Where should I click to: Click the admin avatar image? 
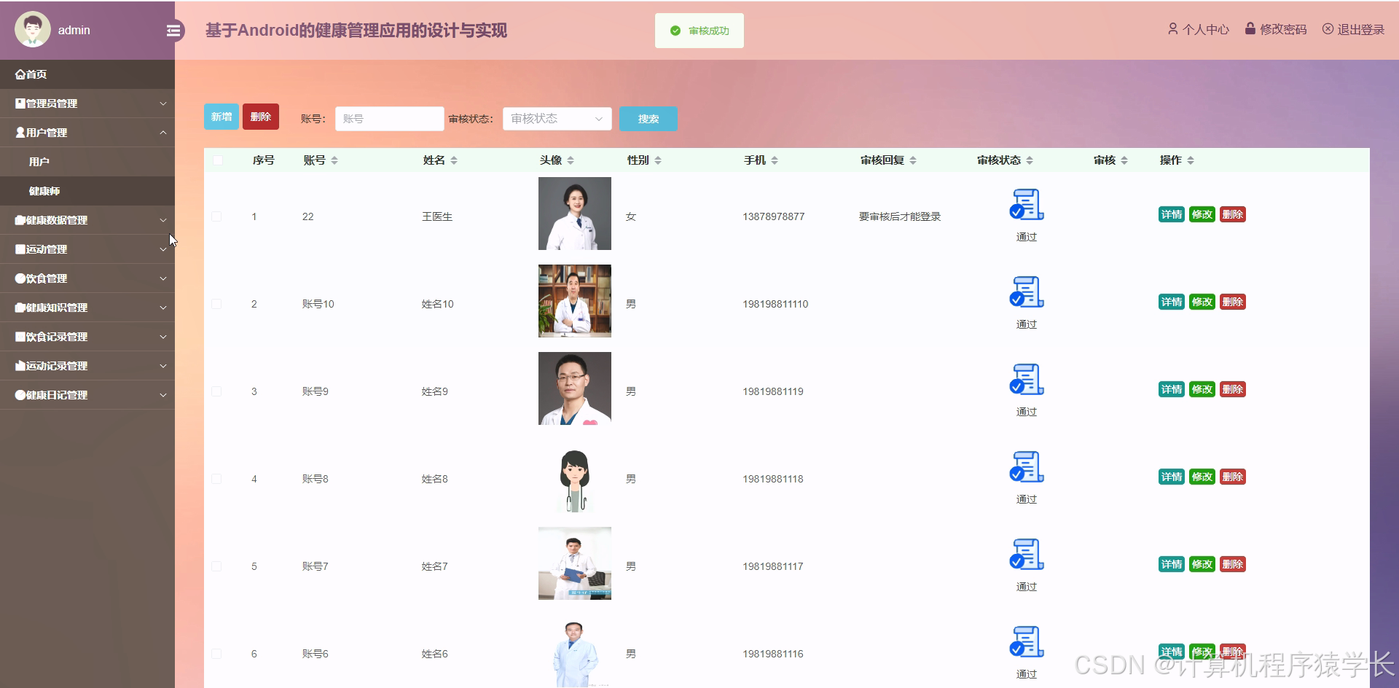pos(32,29)
